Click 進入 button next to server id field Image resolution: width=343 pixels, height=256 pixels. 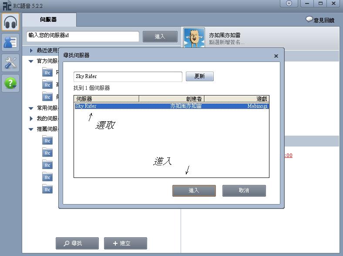(160, 37)
